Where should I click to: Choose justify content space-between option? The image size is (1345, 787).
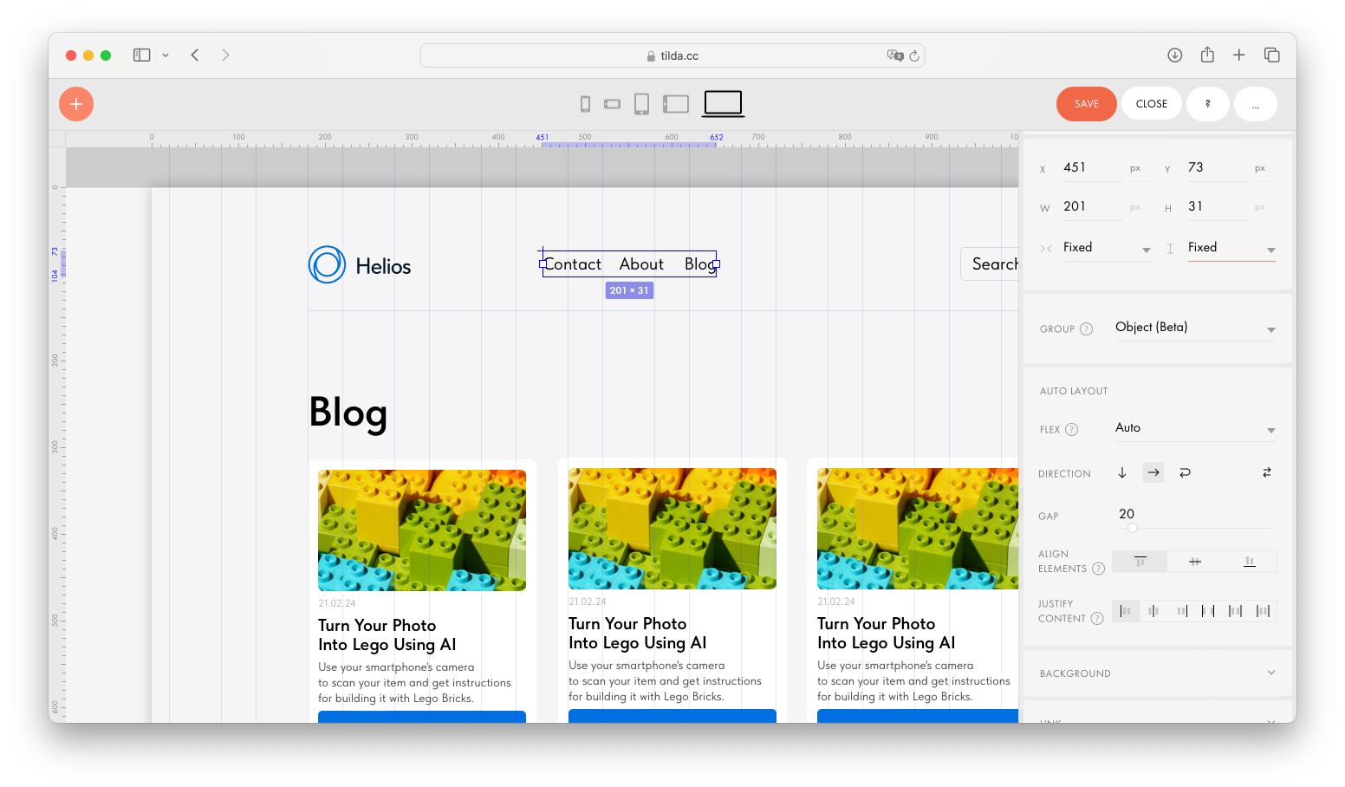click(x=1210, y=610)
